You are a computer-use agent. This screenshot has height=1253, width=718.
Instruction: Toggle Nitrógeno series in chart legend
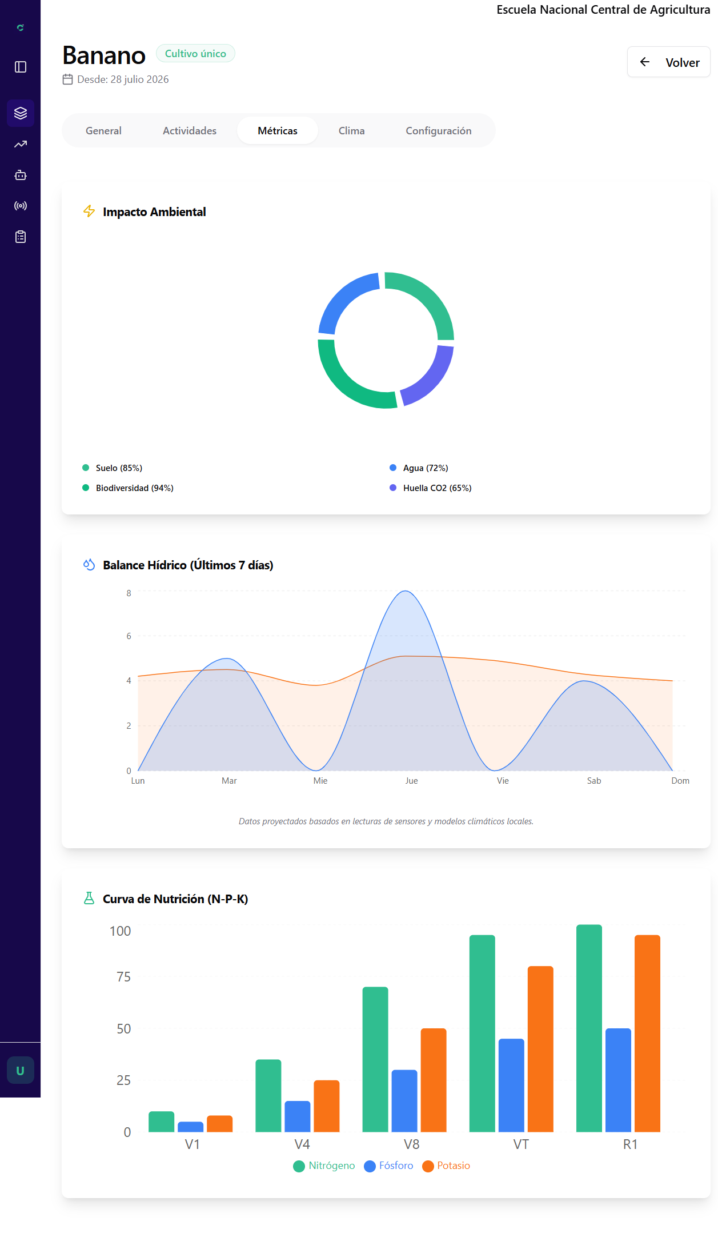click(324, 1166)
